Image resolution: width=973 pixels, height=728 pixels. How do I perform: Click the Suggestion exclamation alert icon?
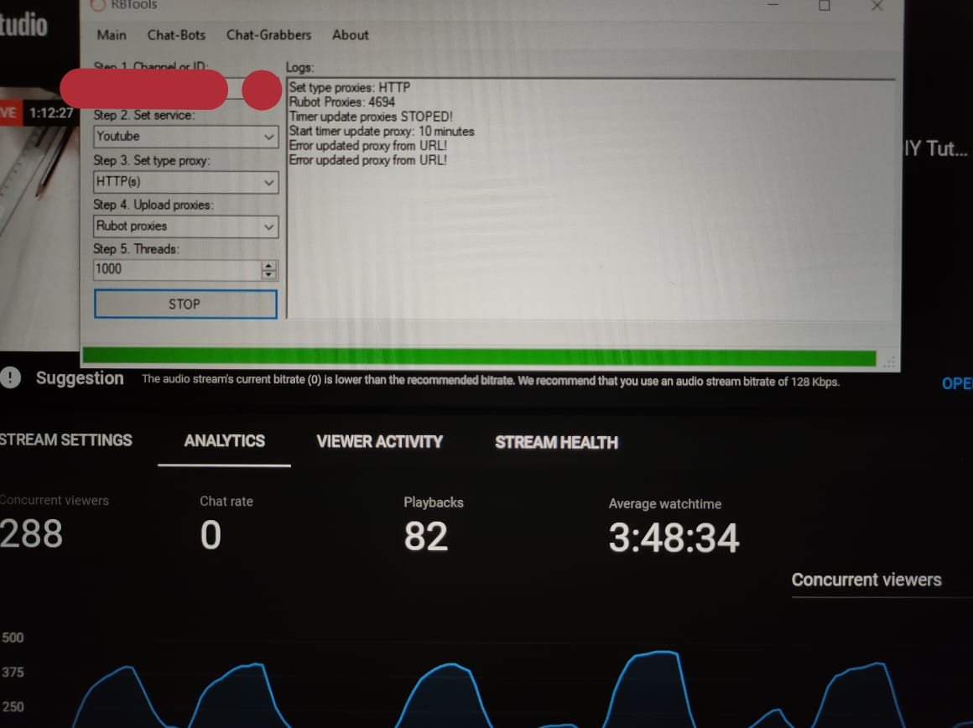[x=11, y=378]
